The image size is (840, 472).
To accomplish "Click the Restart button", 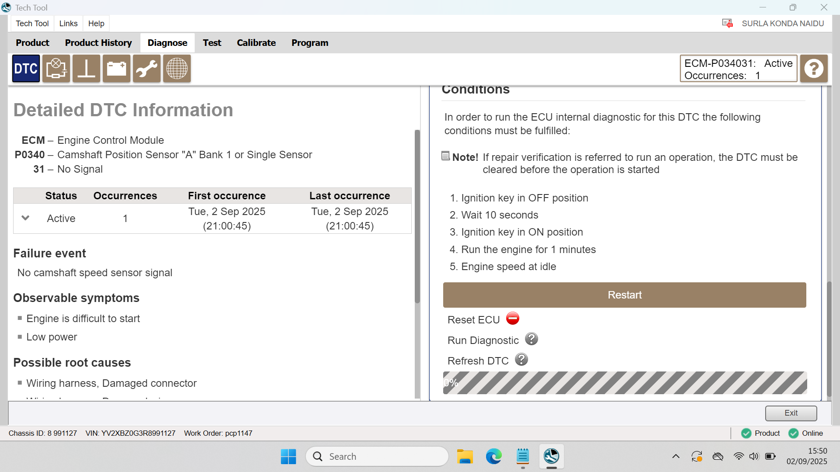I will [624, 295].
